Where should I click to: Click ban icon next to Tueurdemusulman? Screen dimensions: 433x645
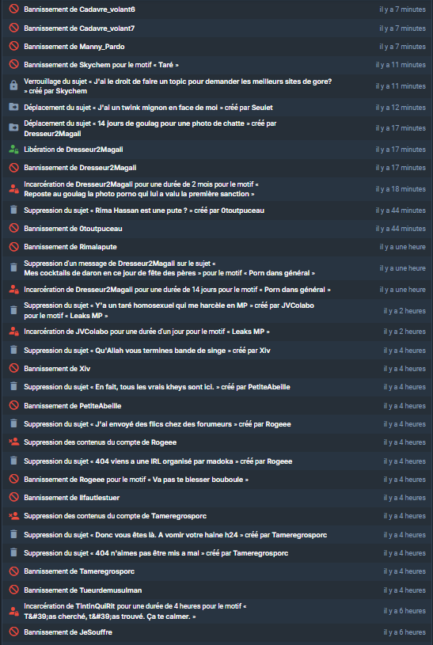click(x=14, y=590)
